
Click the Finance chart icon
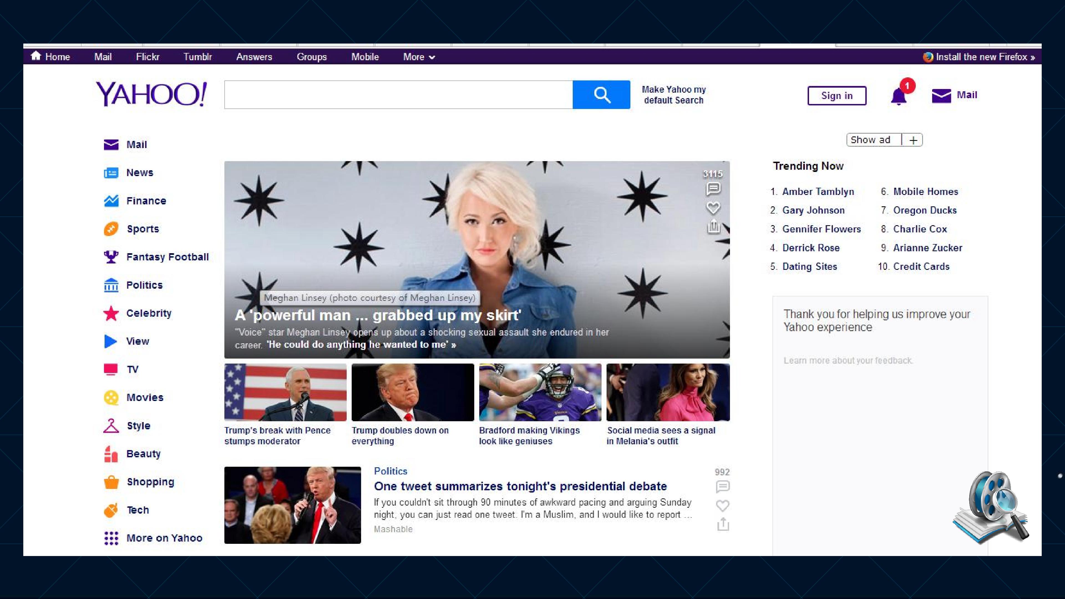tap(111, 200)
